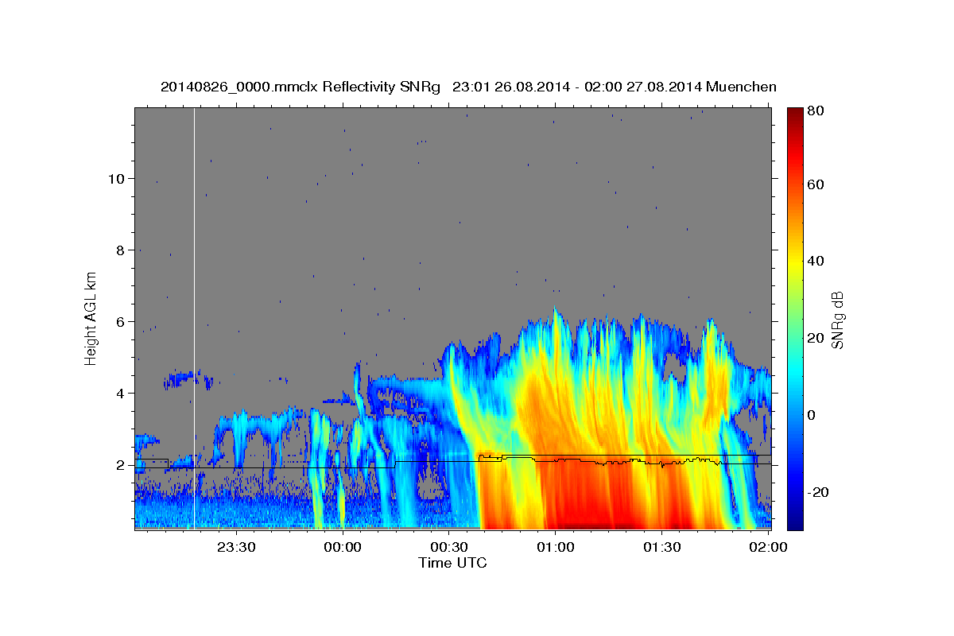
Task: Click the 01:30 time tick label
Action: point(661,547)
